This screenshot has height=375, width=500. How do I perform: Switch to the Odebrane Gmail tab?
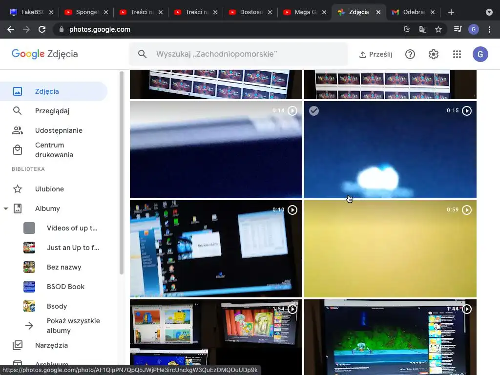pos(414,12)
